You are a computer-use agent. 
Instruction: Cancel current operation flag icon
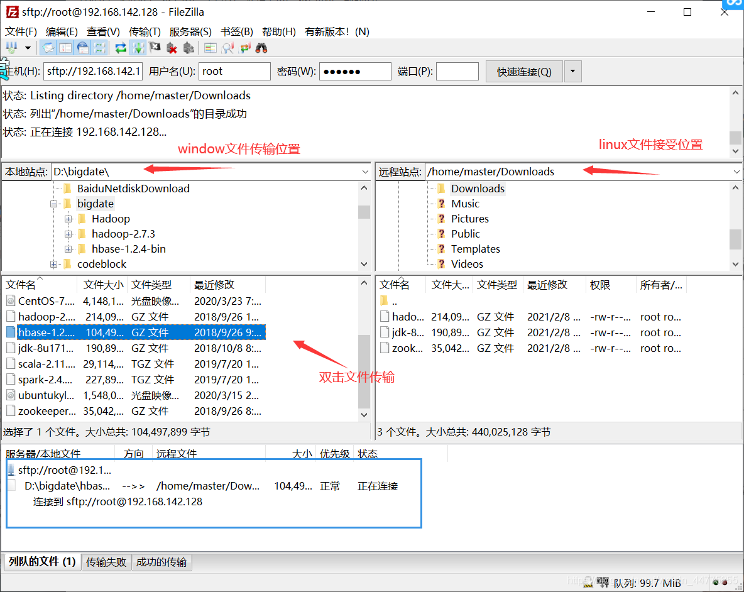155,48
